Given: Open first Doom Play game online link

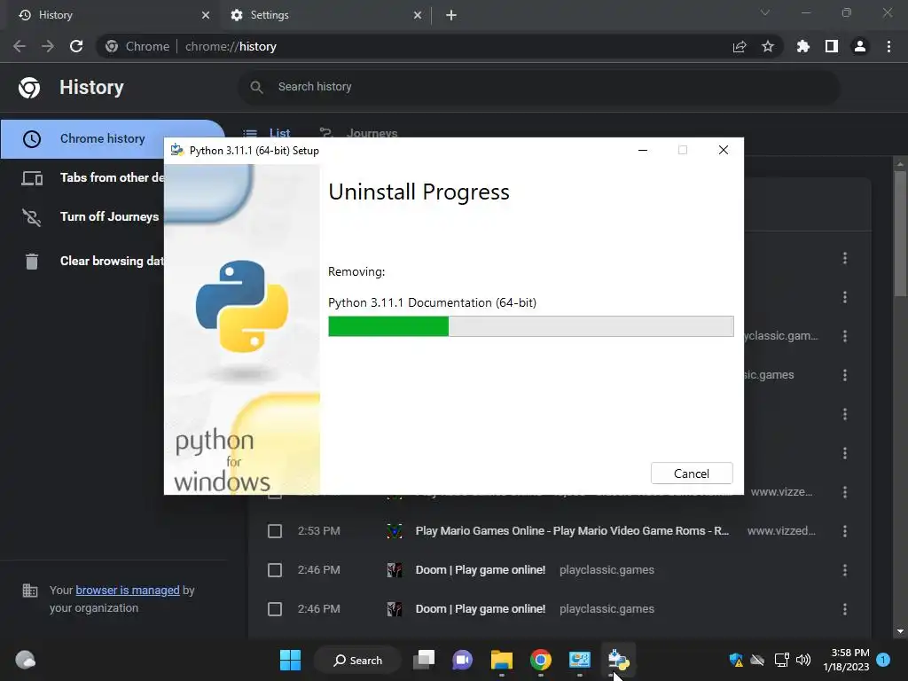Looking at the screenshot, I should 480,570.
